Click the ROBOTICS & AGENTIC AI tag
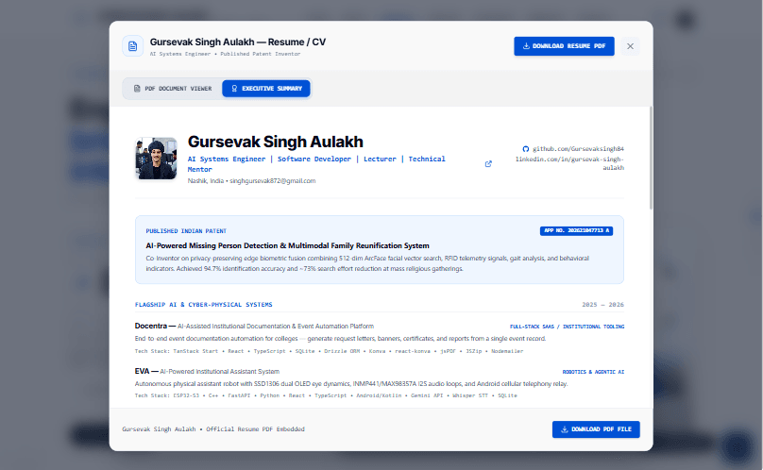 (593, 372)
